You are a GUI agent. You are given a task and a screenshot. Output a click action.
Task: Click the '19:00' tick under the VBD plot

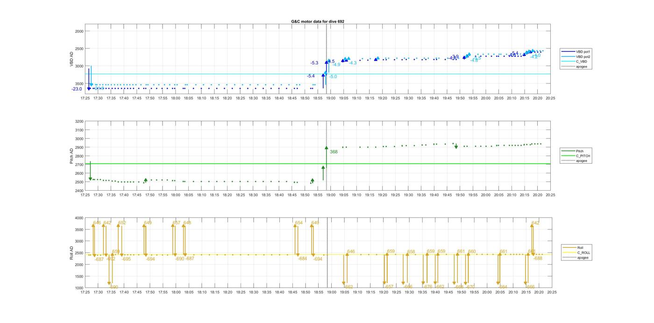point(331,98)
